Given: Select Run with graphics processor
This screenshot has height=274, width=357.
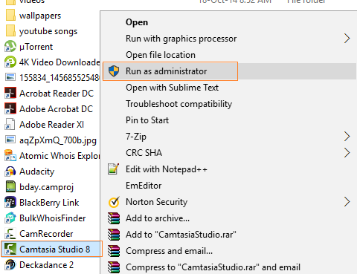Looking at the screenshot, I should point(181,39).
